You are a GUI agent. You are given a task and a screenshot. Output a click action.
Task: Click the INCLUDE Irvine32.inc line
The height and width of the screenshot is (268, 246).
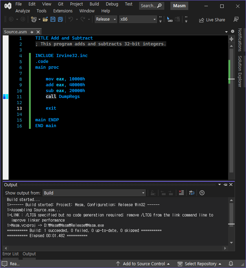(x=61, y=56)
